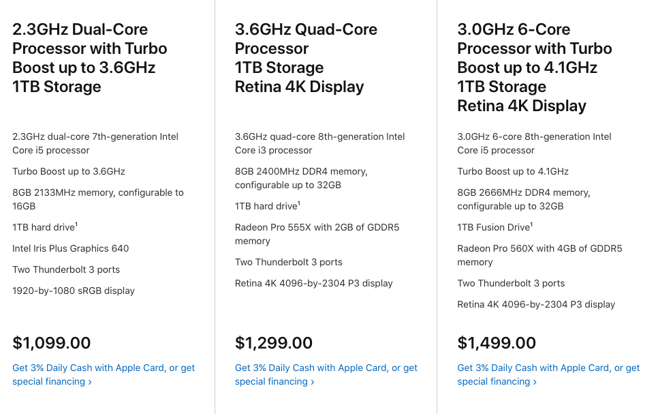Click the Intel Iris Plus Graphics 640 line
The image size is (658, 414).
click(71, 248)
